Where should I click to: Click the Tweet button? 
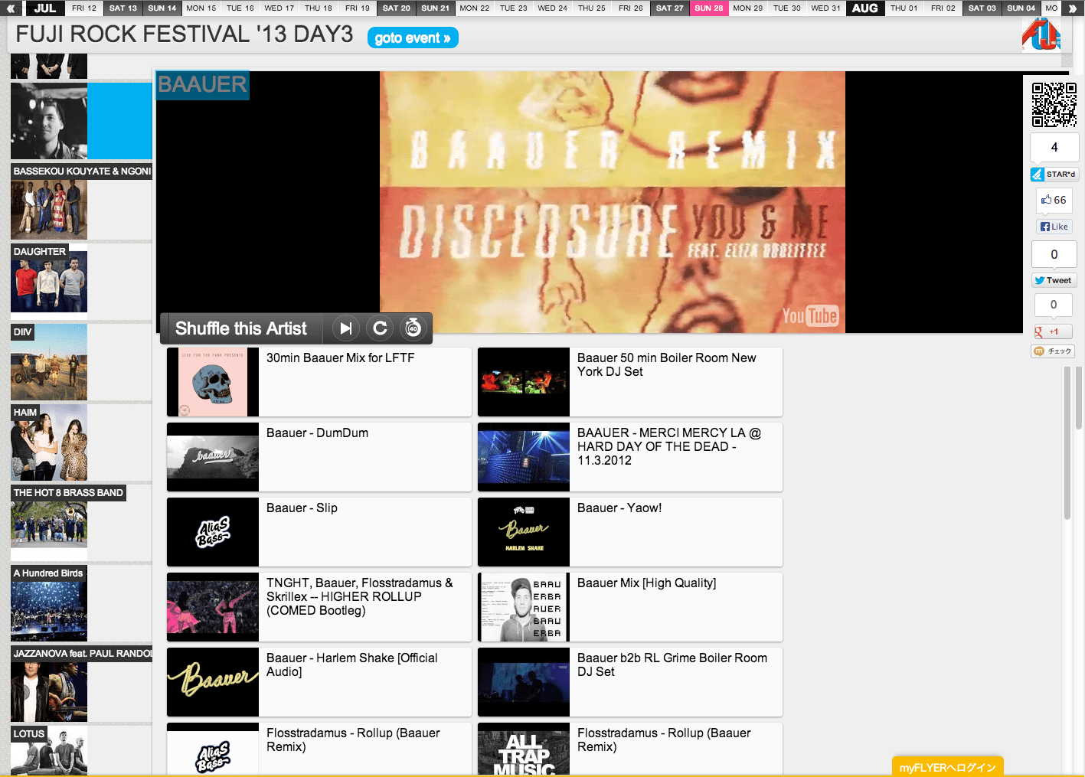pyautogui.click(x=1054, y=280)
